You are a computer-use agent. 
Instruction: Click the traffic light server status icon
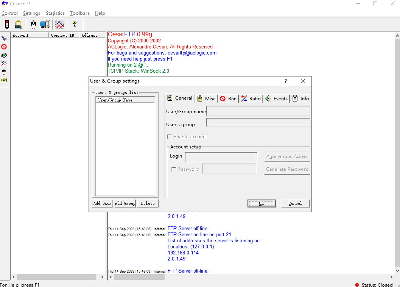tap(7, 25)
